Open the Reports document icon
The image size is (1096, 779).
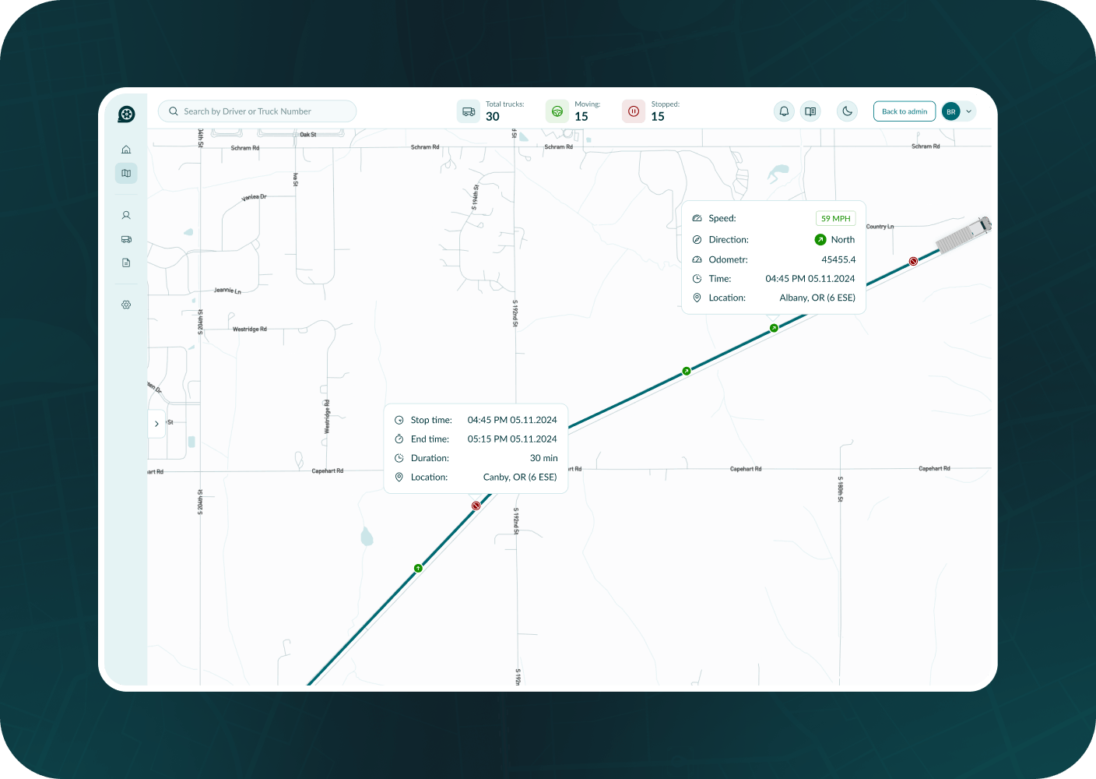[x=126, y=263]
